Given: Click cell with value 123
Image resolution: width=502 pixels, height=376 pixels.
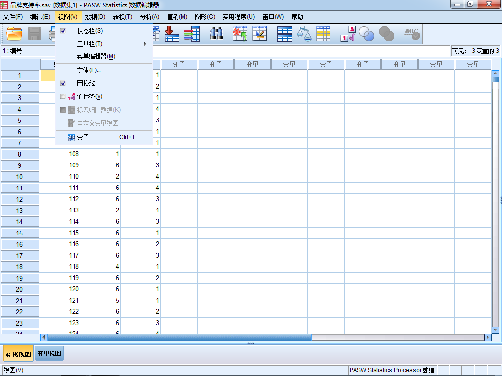Looking at the screenshot, I should click(60, 323).
